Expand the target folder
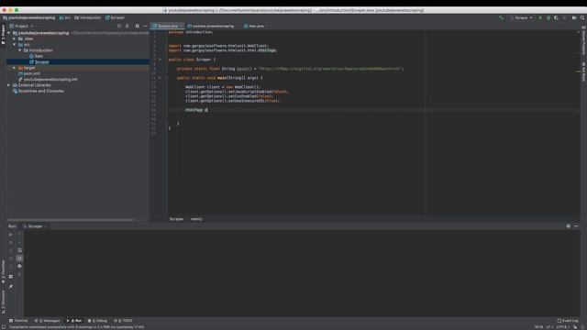 coord(15,68)
